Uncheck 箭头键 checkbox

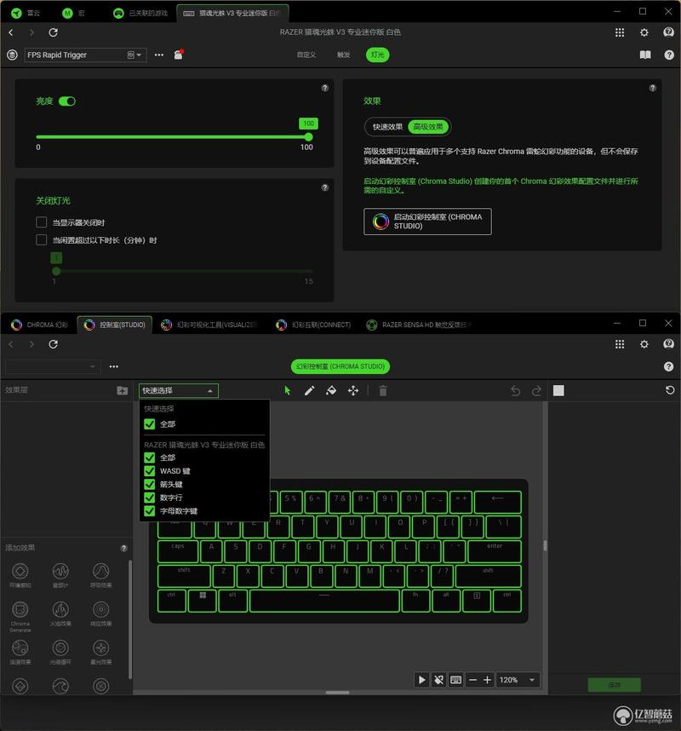click(150, 485)
